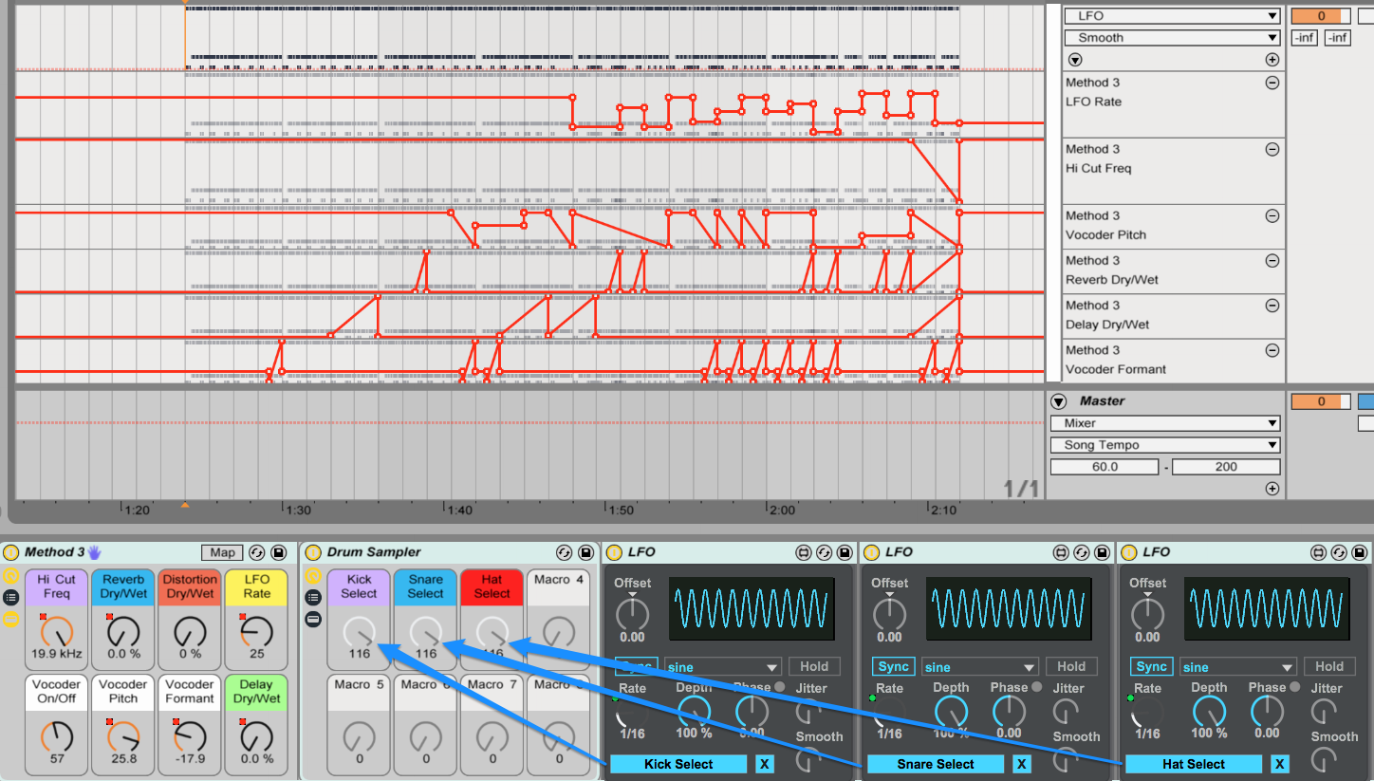This screenshot has height=781, width=1374.
Task: Toggle the Kick Select LFO device activator
Action: click(614, 552)
